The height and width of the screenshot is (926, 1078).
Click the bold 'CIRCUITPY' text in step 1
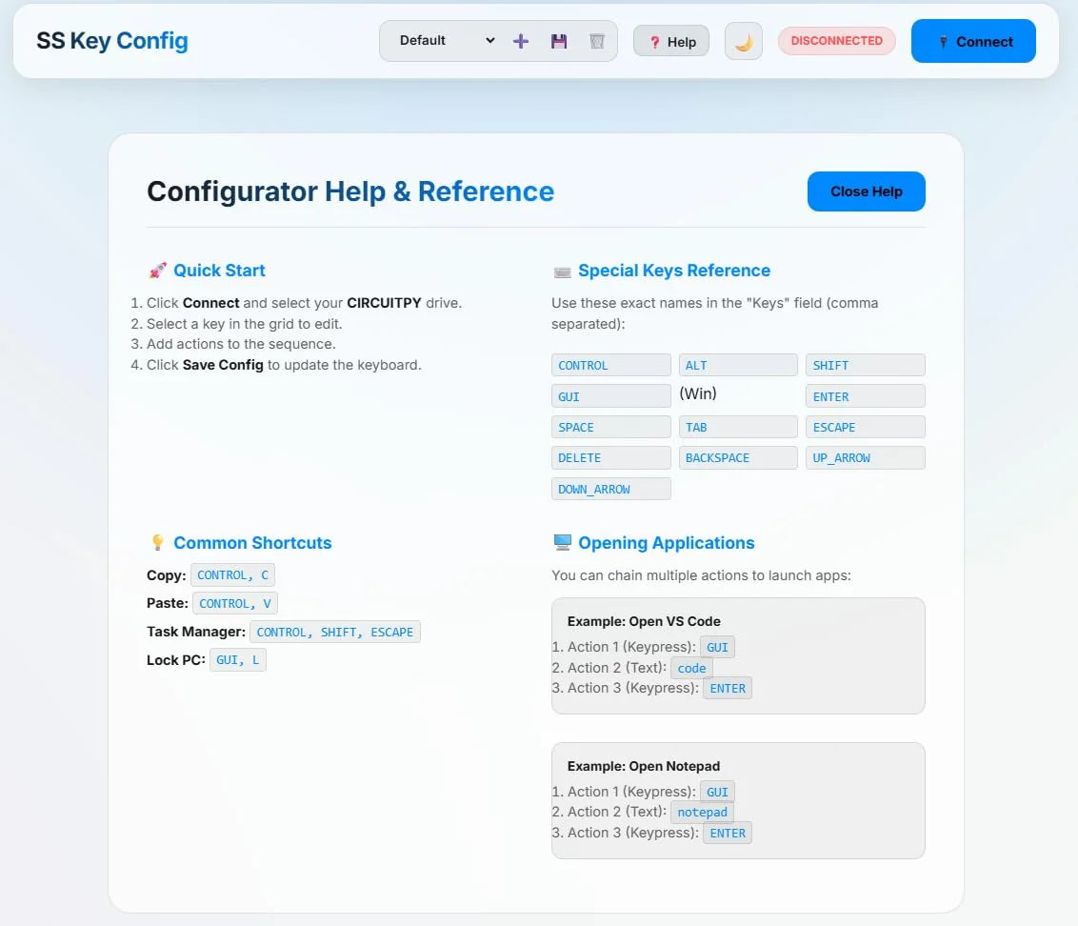click(384, 303)
